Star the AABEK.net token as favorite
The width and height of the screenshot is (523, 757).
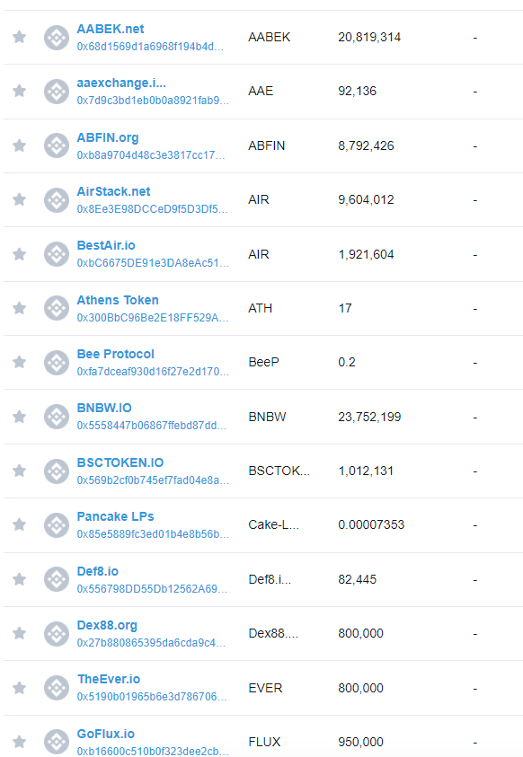click(x=19, y=37)
